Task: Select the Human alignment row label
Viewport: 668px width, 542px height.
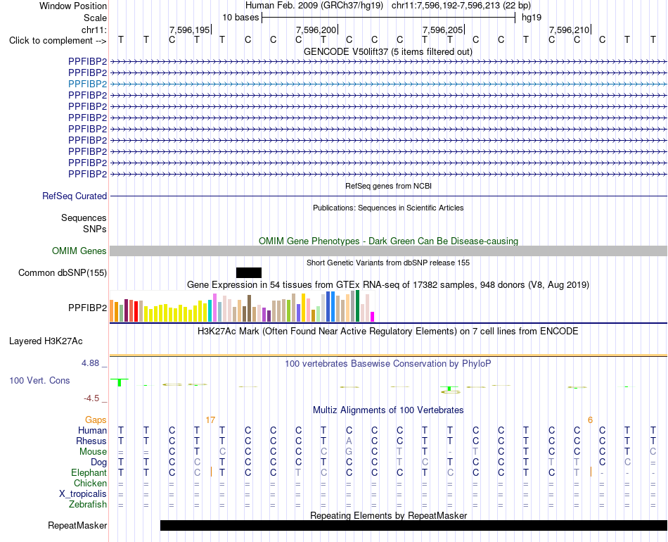Action: click(x=92, y=430)
